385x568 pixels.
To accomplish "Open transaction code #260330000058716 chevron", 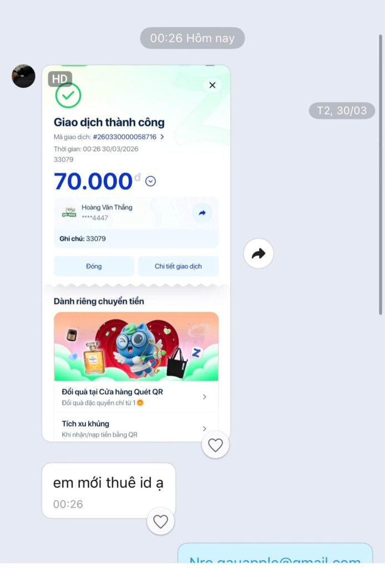I will [x=162, y=137].
